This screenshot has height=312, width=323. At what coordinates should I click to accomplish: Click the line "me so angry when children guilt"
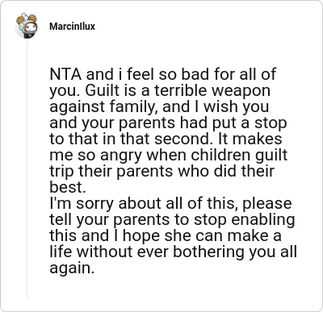[169, 155]
